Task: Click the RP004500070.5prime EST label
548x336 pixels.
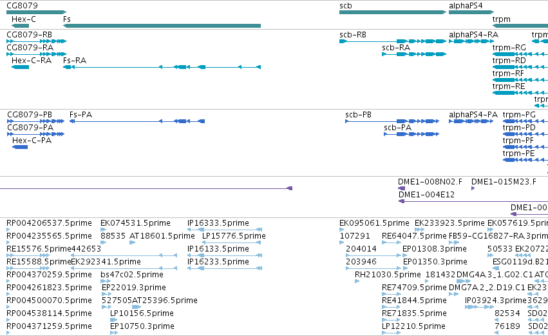Action: click(x=50, y=301)
